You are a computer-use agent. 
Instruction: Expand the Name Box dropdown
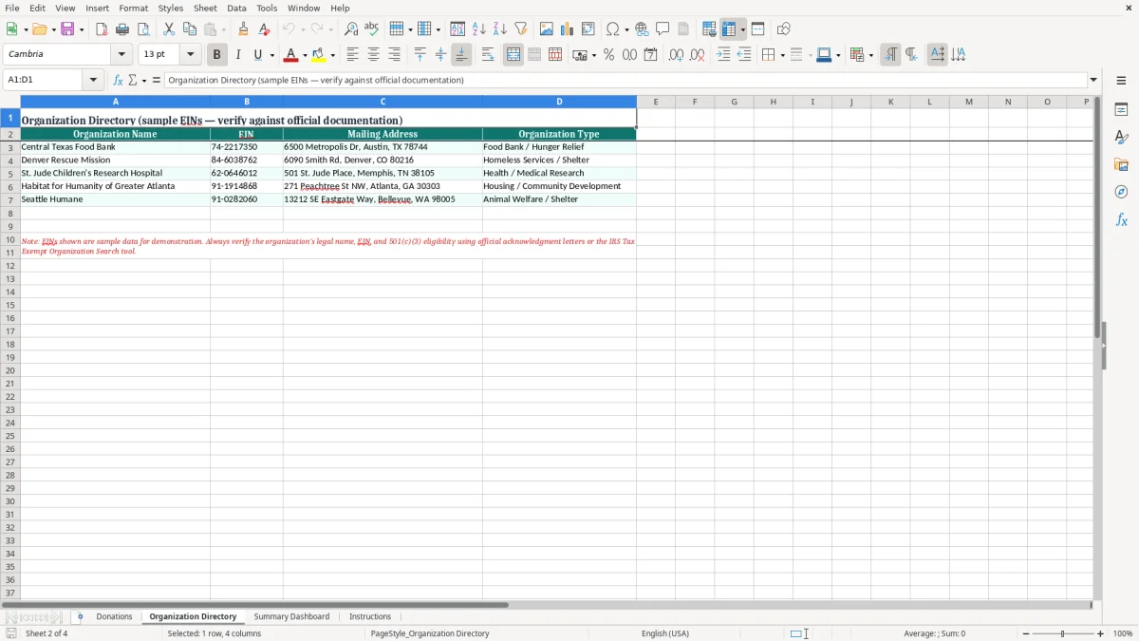point(93,81)
